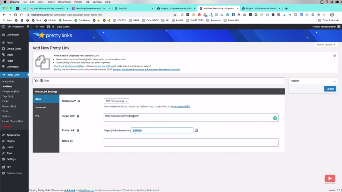The height and width of the screenshot is (192, 342).
Task: Click the Update button
Action: [330, 89]
